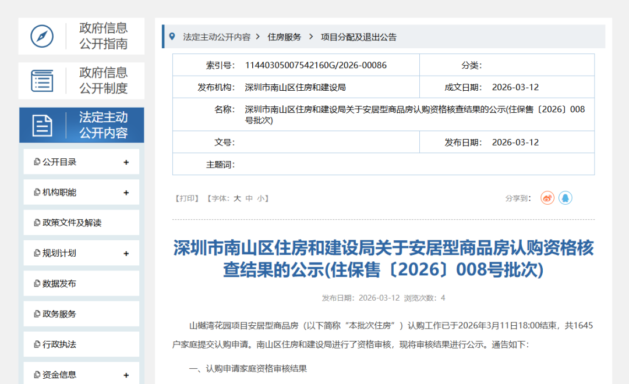Expand the 机构职能 plus sign
Viewport: 629px width, 384px height.
click(126, 193)
